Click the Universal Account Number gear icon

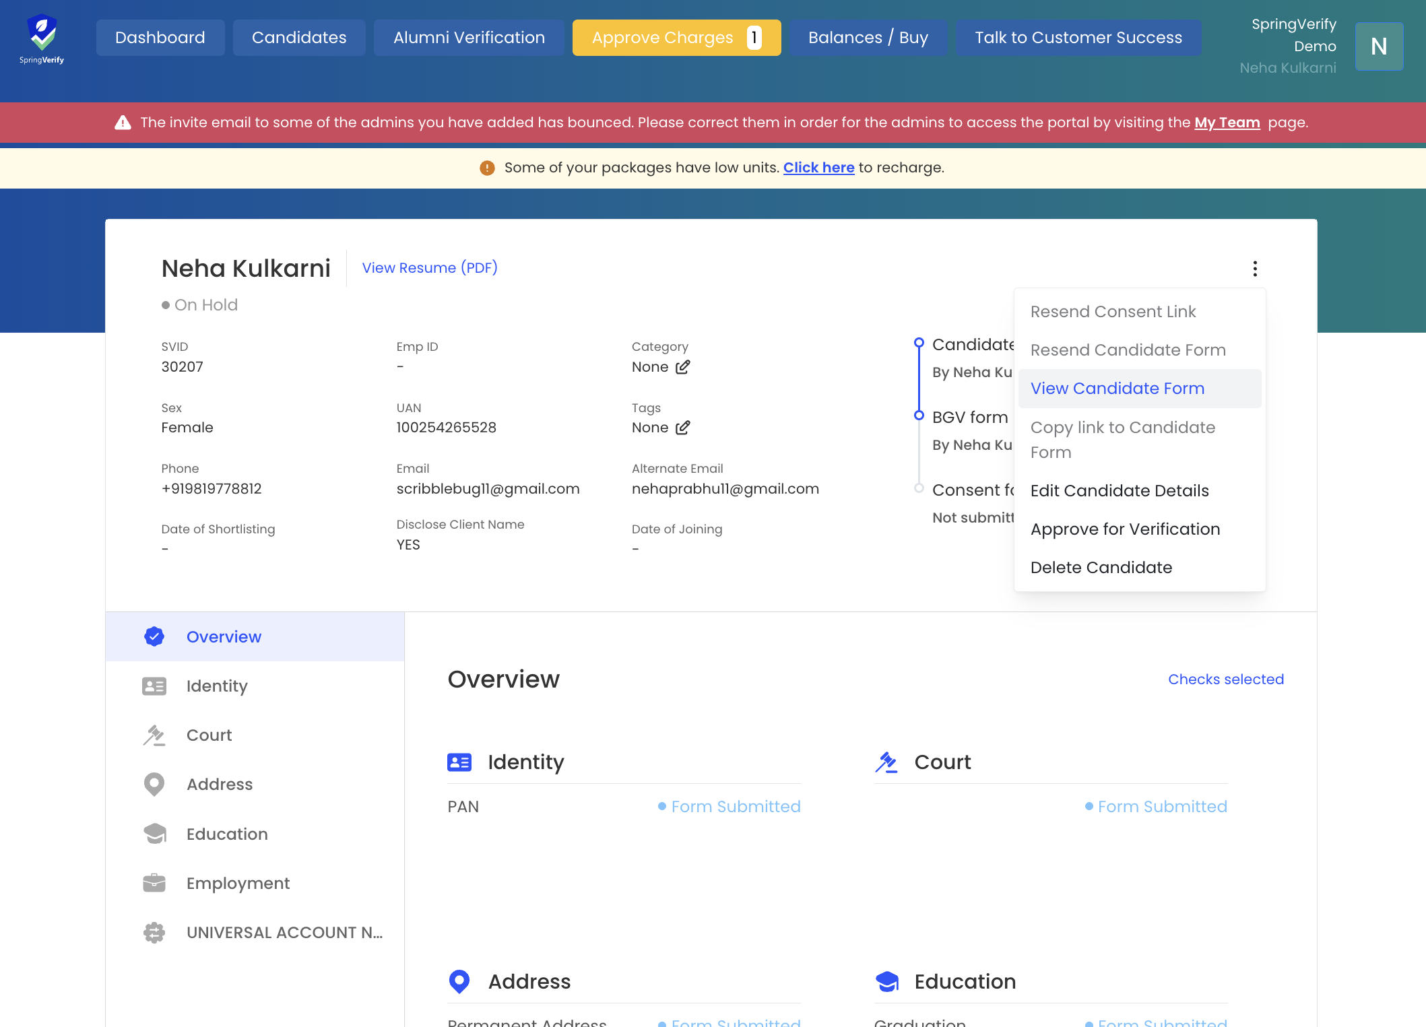(154, 933)
